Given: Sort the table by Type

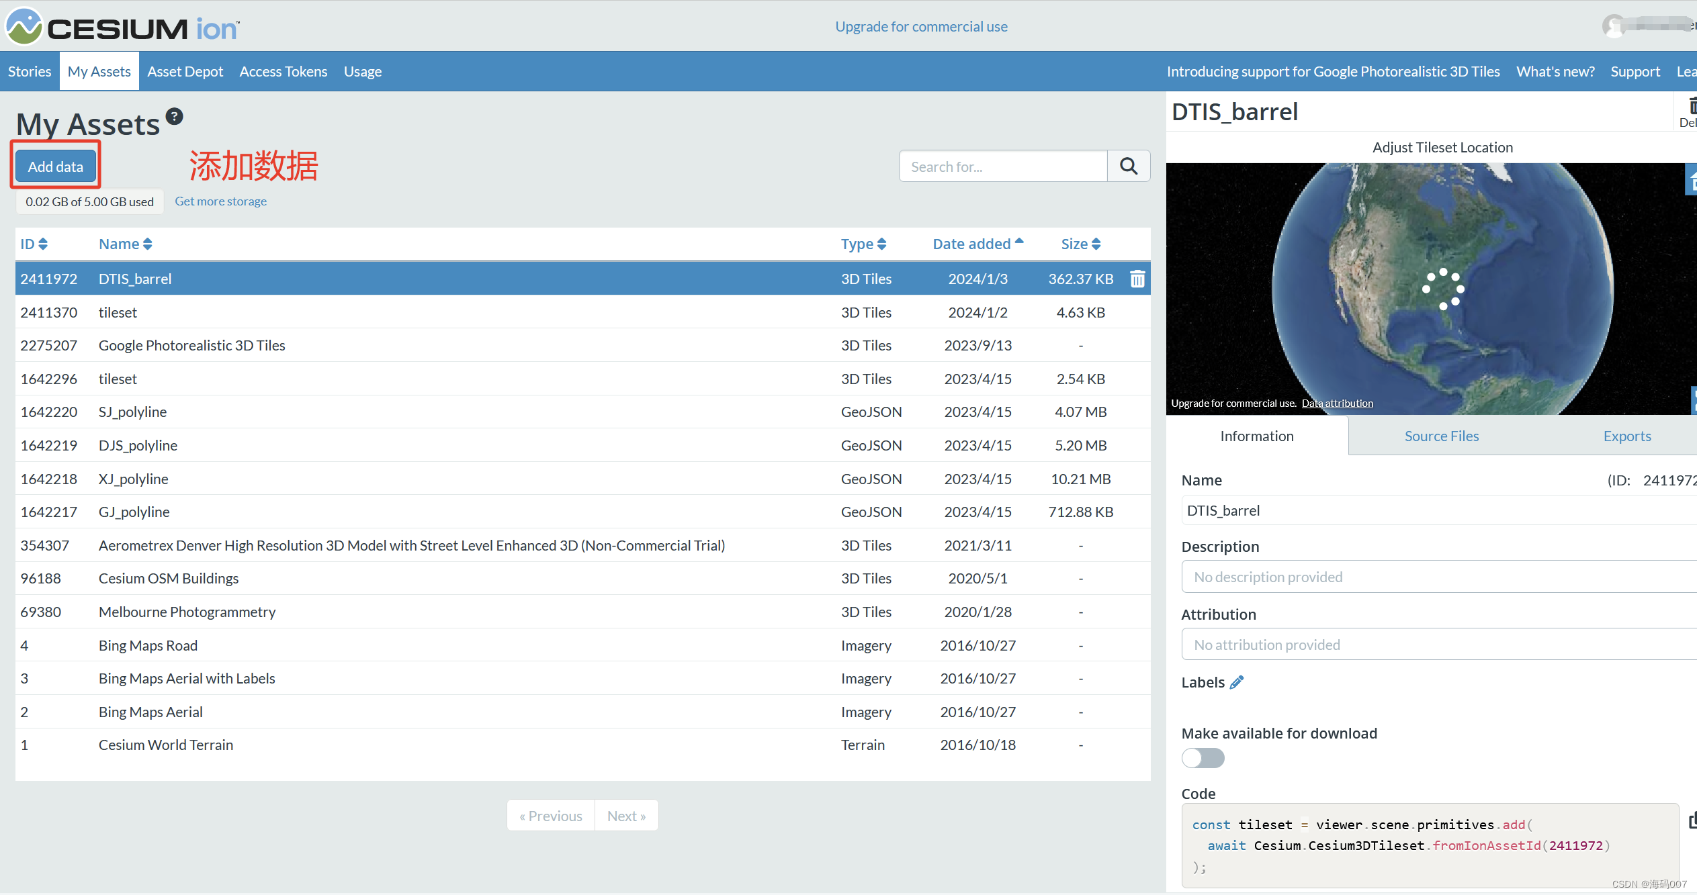Looking at the screenshot, I should point(863,244).
